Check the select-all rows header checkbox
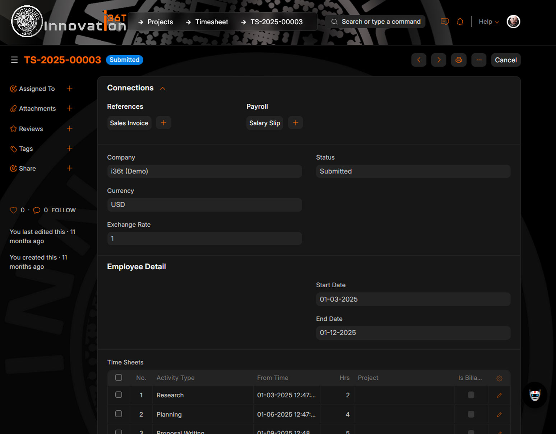Screen dimensions: 556x434 (119, 378)
